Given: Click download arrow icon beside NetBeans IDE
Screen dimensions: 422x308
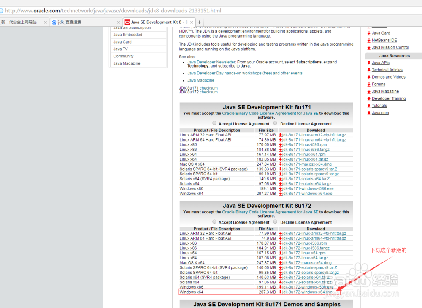Looking at the screenshot, I should tap(369, 41).
